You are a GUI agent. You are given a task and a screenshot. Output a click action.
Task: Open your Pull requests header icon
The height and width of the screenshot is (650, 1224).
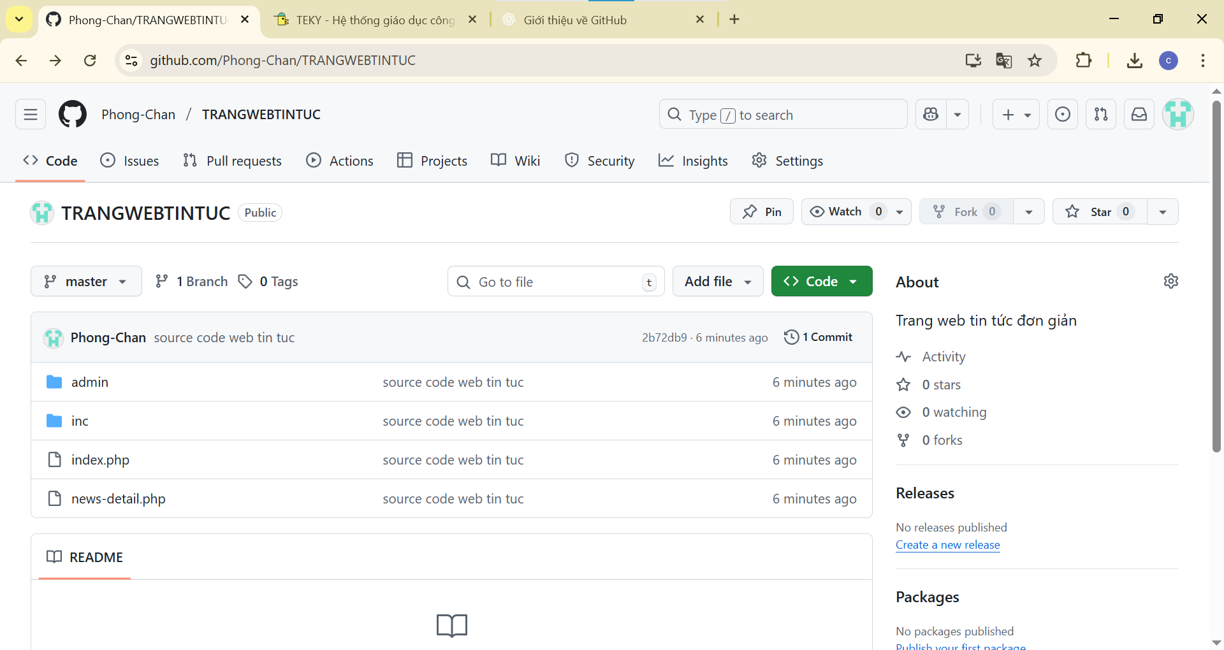(x=1101, y=115)
